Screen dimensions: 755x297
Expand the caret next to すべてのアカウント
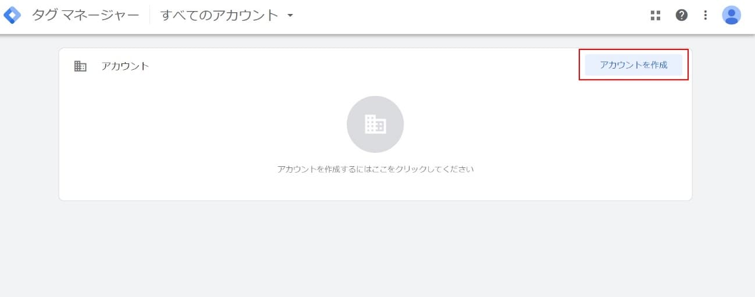[290, 16]
